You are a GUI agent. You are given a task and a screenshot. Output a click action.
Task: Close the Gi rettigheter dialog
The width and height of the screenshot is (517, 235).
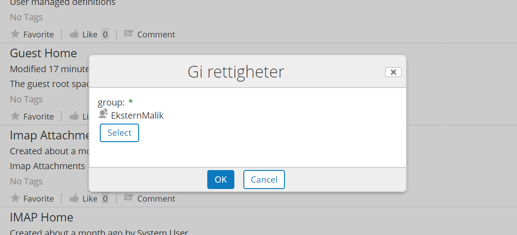(393, 72)
